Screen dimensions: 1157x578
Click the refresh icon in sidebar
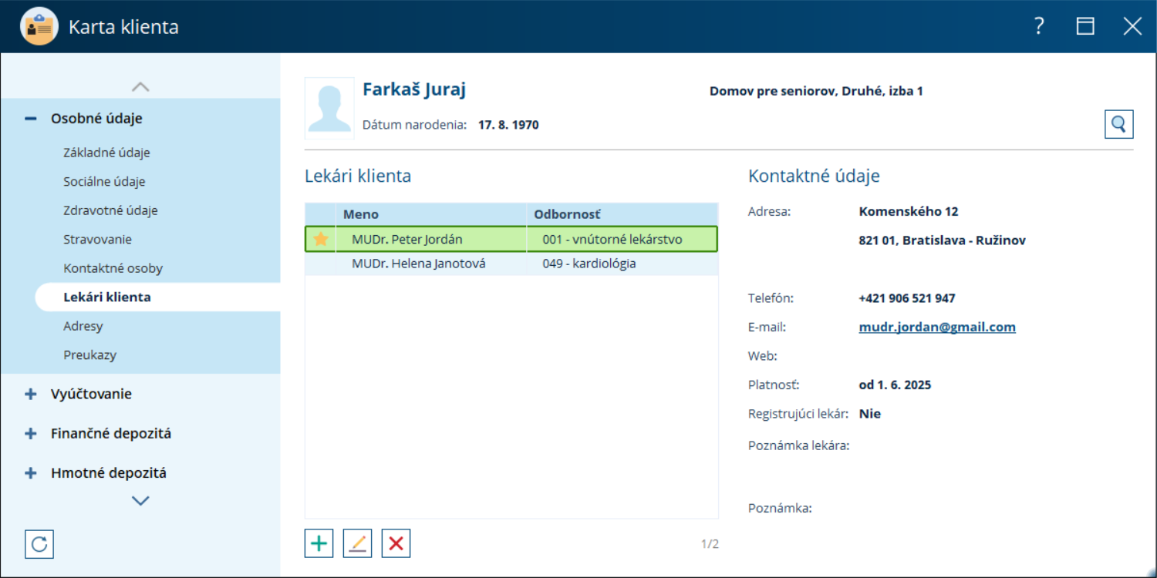[x=39, y=543]
